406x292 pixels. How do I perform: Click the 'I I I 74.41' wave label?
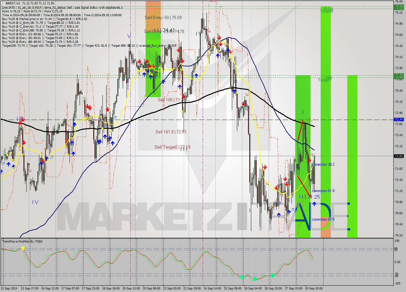[x=164, y=30]
